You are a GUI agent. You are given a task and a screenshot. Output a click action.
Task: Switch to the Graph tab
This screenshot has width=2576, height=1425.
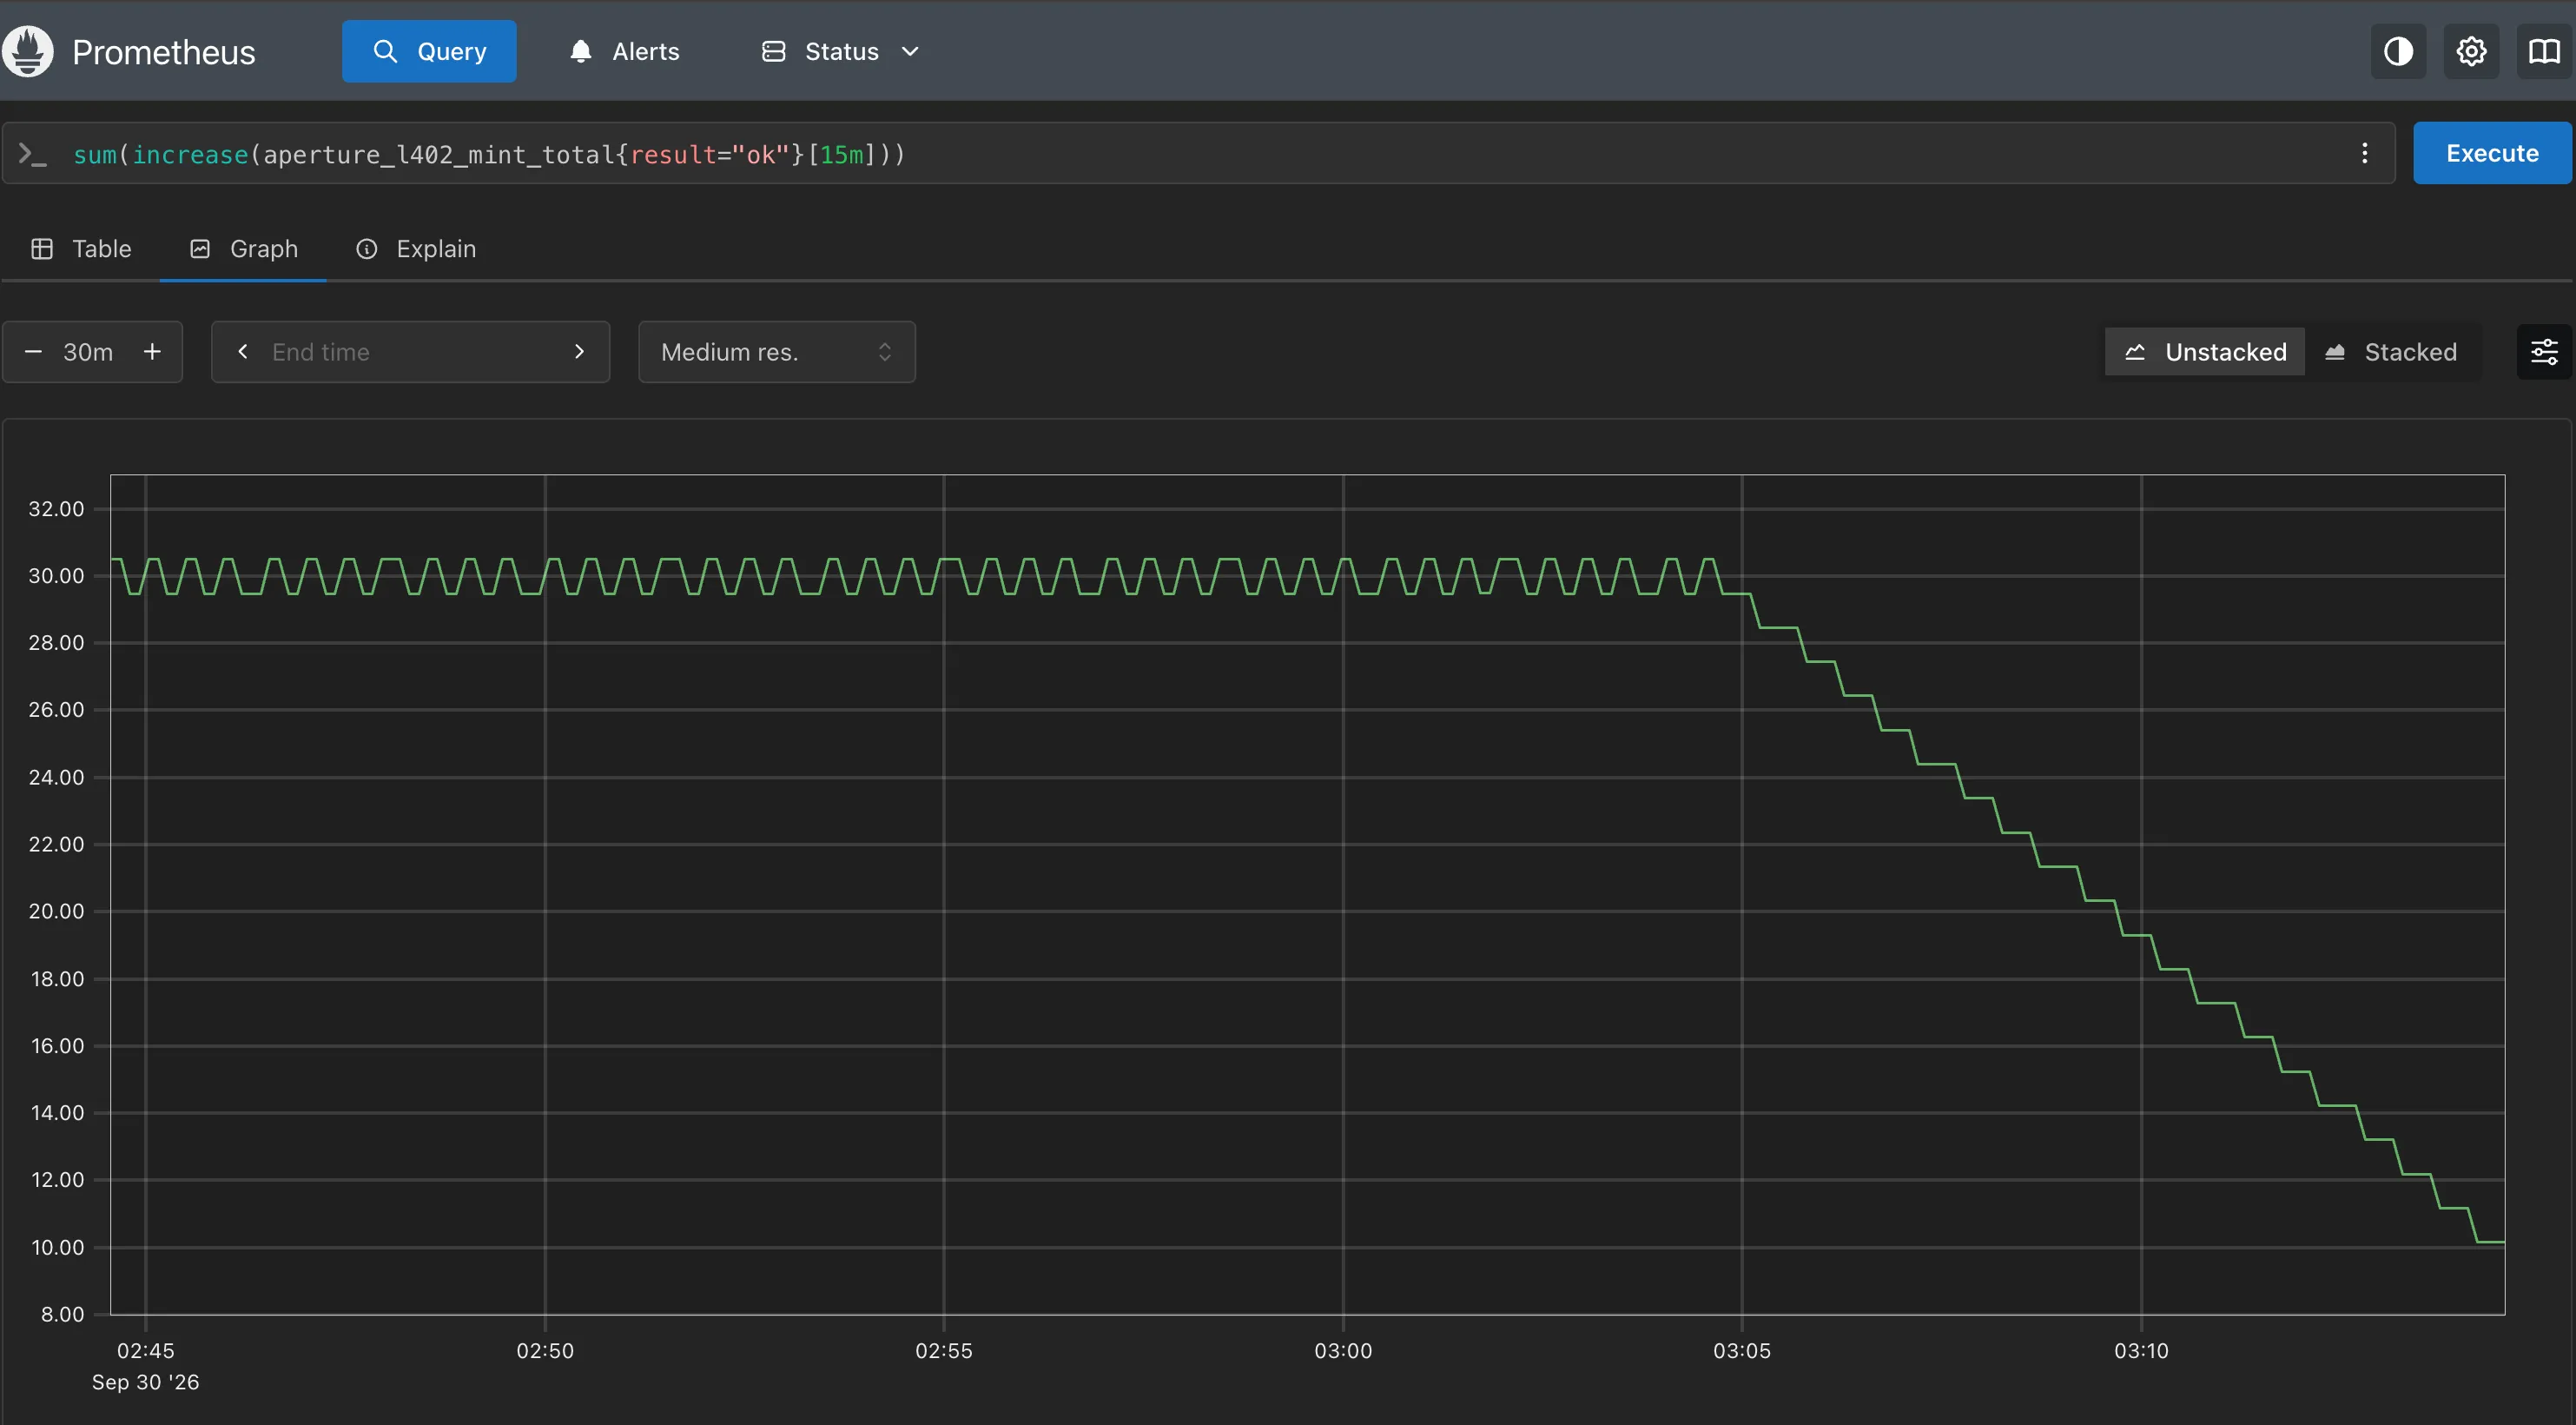pyautogui.click(x=243, y=249)
